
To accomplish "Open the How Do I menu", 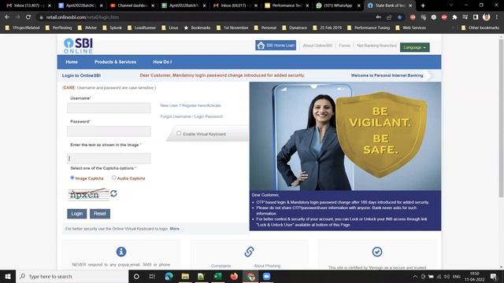I will tap(162, 62).
